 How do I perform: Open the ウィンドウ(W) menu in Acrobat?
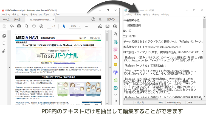tap(44, 14)
